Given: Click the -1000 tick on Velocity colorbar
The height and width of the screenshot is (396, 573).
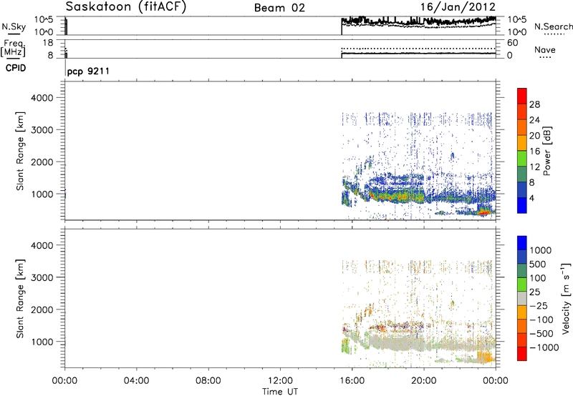Looking at the screenshot, I should coord(544,347).
